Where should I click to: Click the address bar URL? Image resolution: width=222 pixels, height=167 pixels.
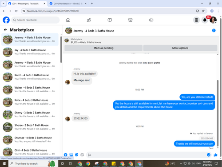[x=53, y=11]
